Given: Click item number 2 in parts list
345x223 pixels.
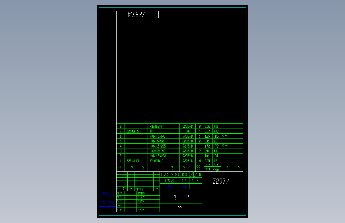Looking at the screenshot, I should (x=120, y=156).
